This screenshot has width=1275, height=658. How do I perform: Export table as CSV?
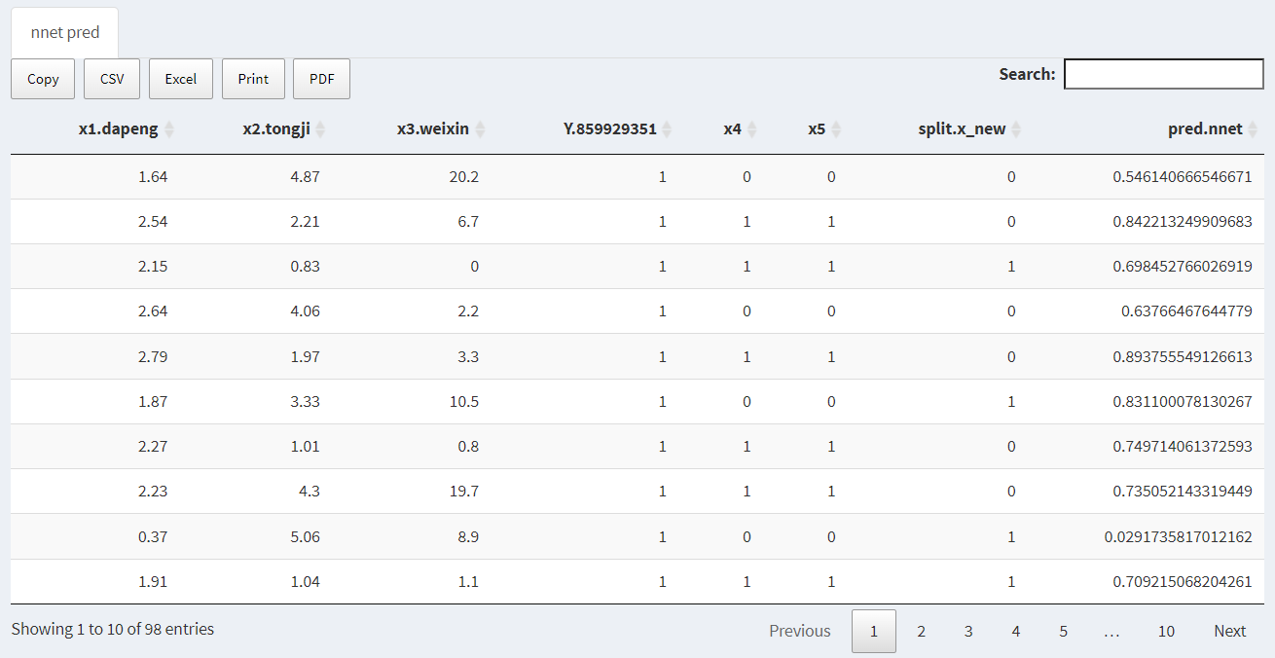112,79
